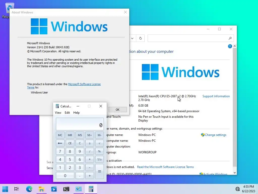
Task: Open Support Information link
Action: pyautogui.click(x=216, y=96)
